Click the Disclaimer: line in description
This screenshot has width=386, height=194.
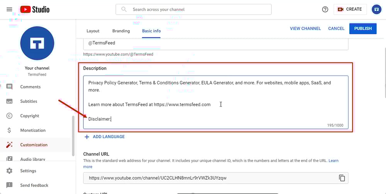click(100, 119)
